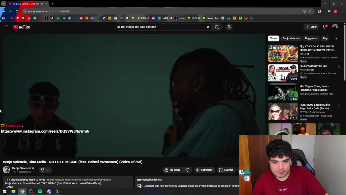
Task: Expand description with ...más
Action: pyautogui.click(x=9, y=187)
